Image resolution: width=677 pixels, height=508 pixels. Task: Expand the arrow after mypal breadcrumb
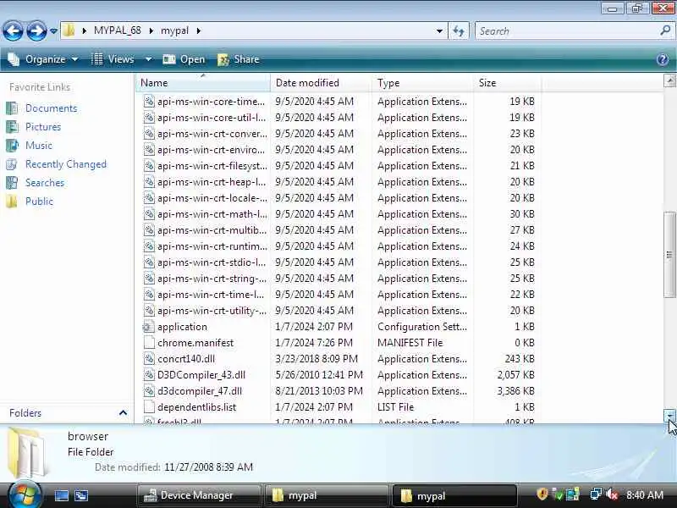[x=198, y=30]
